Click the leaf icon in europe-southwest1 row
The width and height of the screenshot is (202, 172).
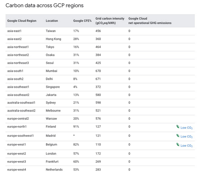click(x=178, y=136)
